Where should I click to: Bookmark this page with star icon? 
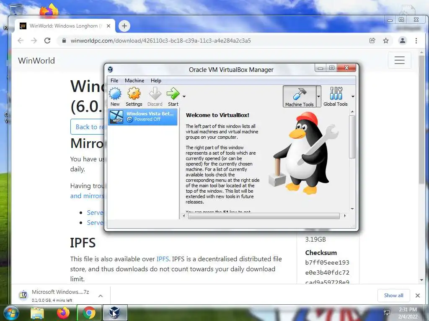point(386,41)
